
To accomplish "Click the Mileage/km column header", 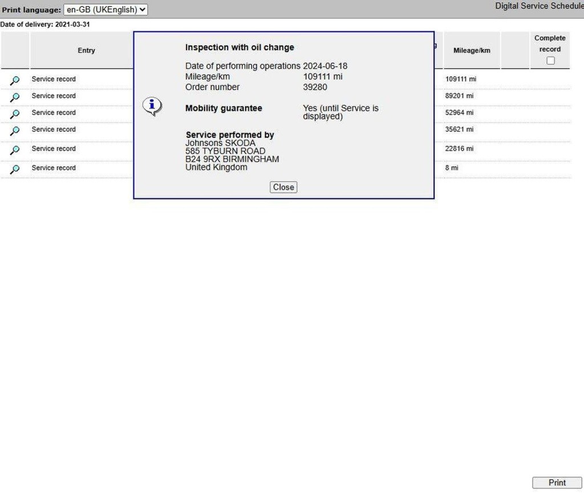I will pos(472,51).
